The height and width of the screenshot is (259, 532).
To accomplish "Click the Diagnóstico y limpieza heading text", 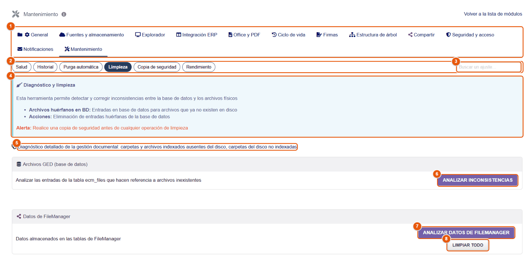I will tap(49, 85).
